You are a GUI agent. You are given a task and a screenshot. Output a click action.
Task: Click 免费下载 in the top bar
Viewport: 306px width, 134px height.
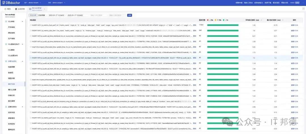click(x=268, y=3)
